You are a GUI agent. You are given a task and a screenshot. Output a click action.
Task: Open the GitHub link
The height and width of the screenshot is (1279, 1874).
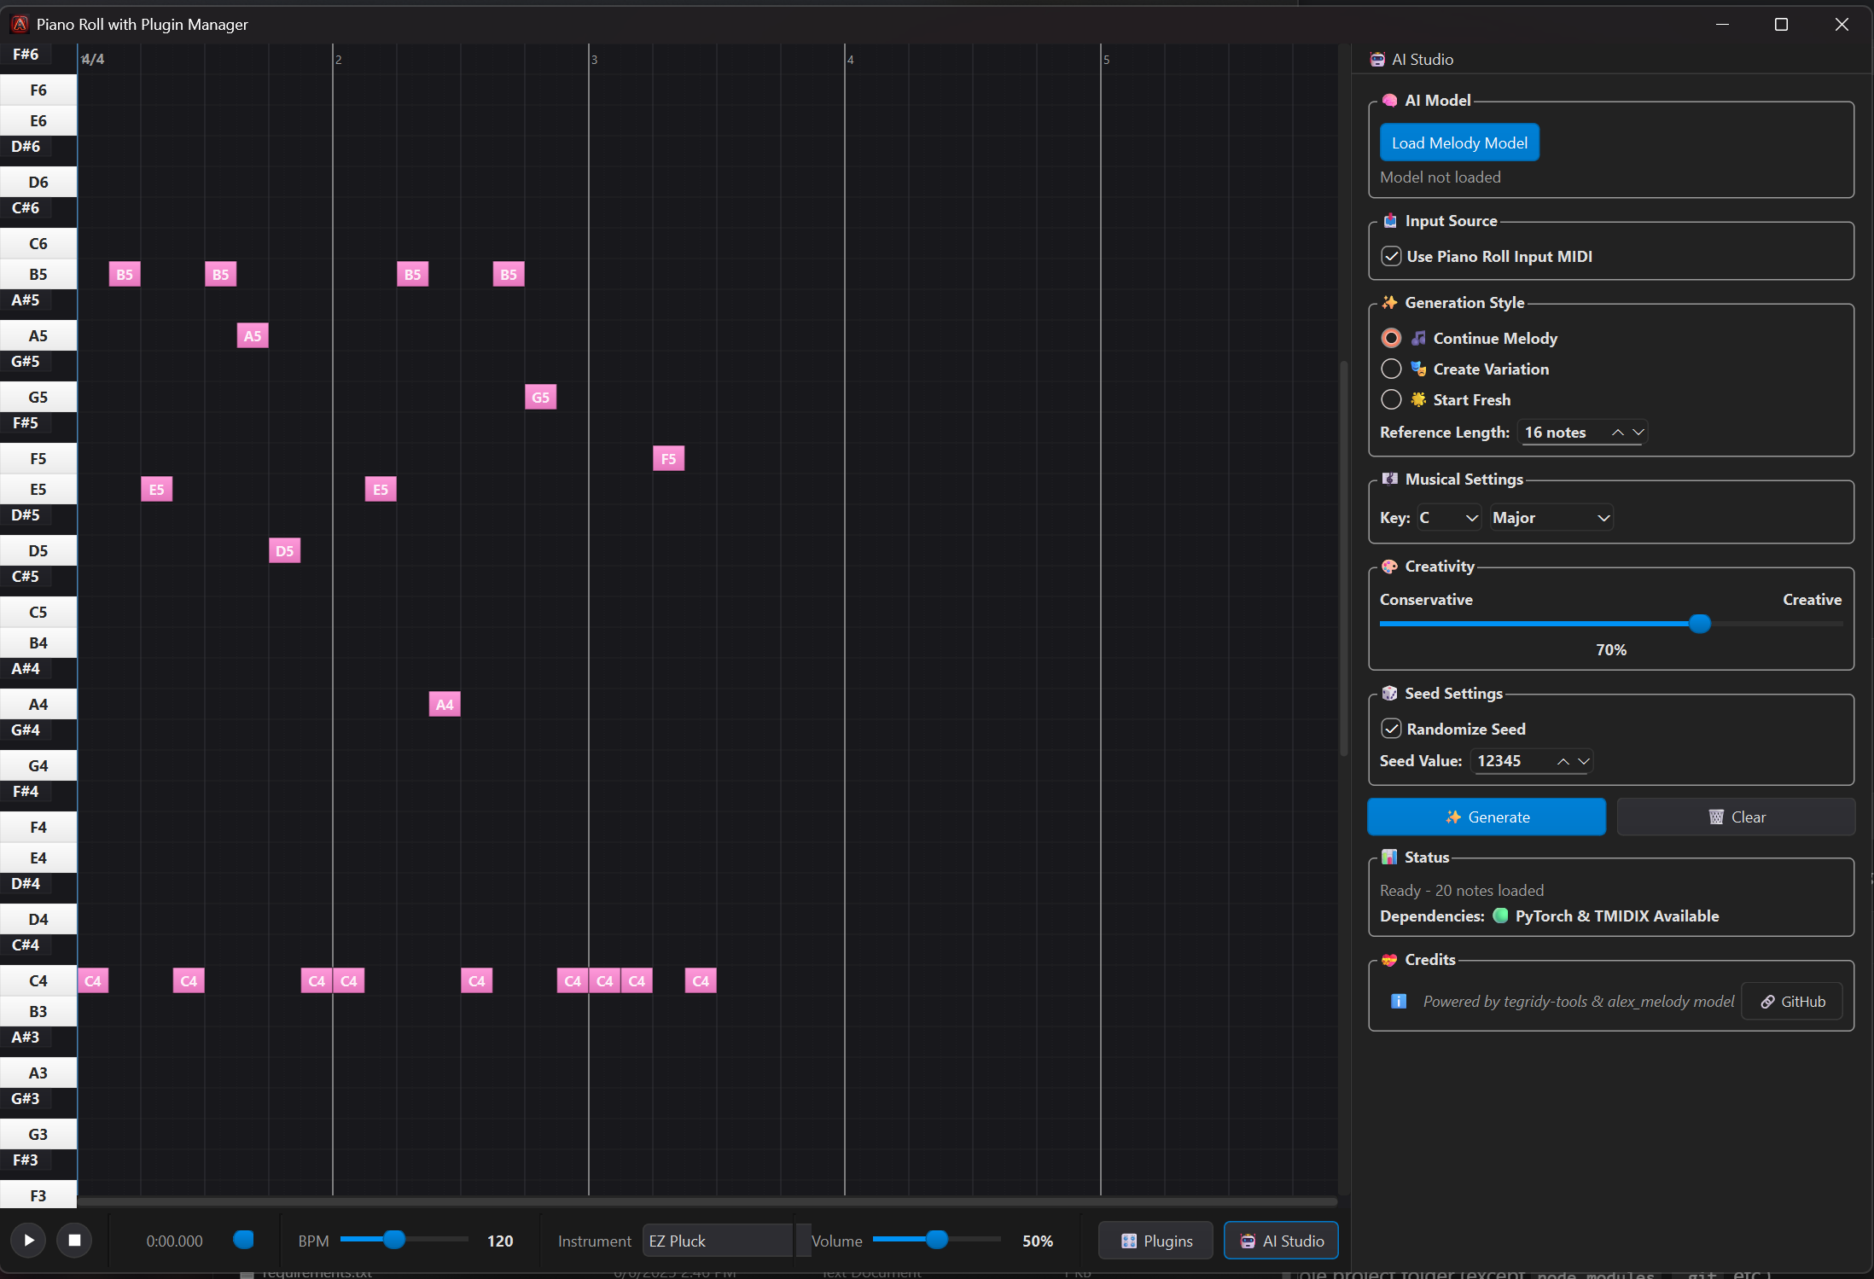click(1792, 1002)
